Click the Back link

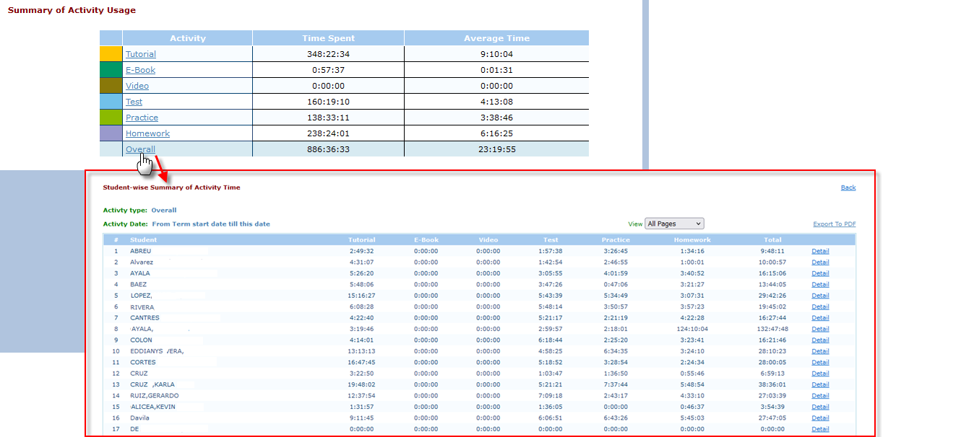pyautogui.click(x=848, y=187)
